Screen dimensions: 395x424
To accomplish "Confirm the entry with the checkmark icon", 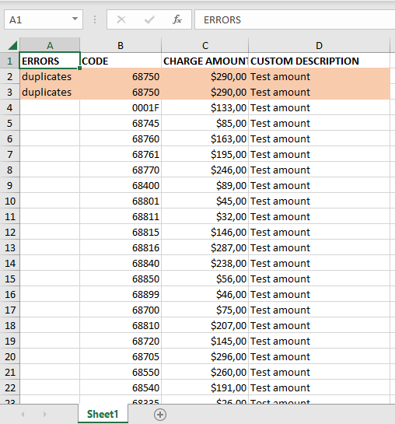I will click(x=149, y=19).
